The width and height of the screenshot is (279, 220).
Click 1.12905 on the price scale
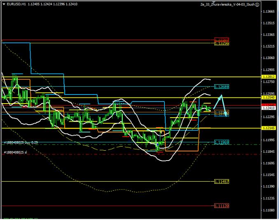coord(269,70)
